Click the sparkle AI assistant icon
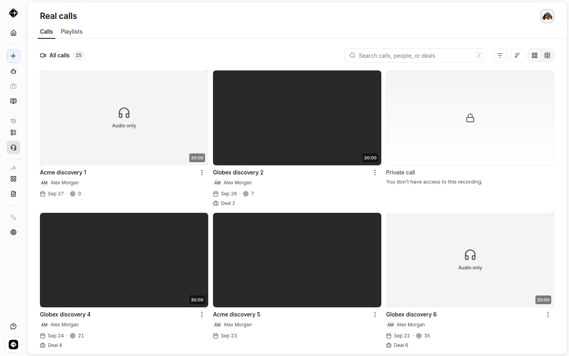This screenshot has height=356, width=569. [13, 56]
